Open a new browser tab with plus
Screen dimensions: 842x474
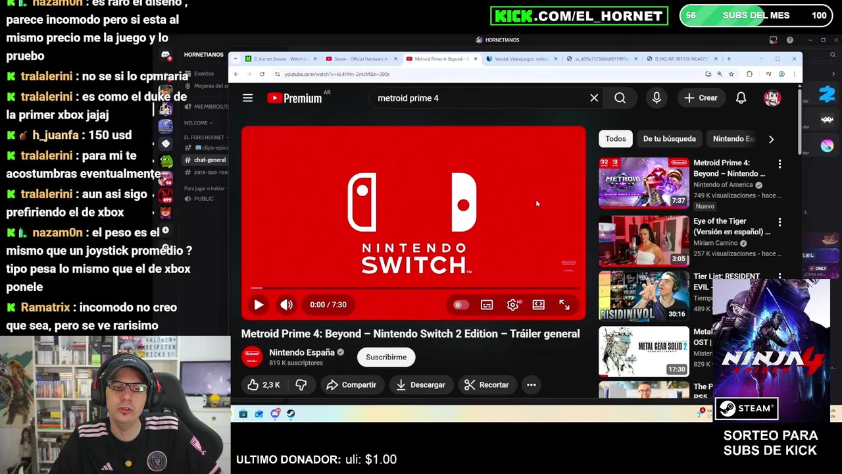coord(728,59)
